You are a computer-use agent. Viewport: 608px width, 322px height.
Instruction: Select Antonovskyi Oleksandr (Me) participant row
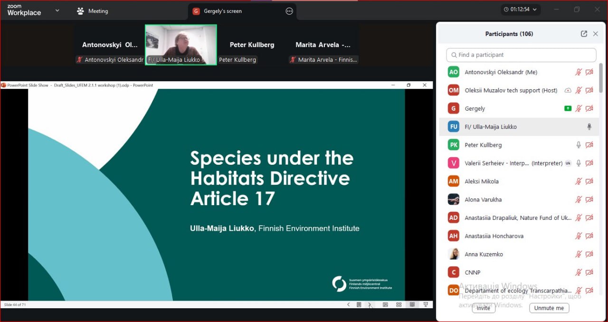click(x=519, y=72)
